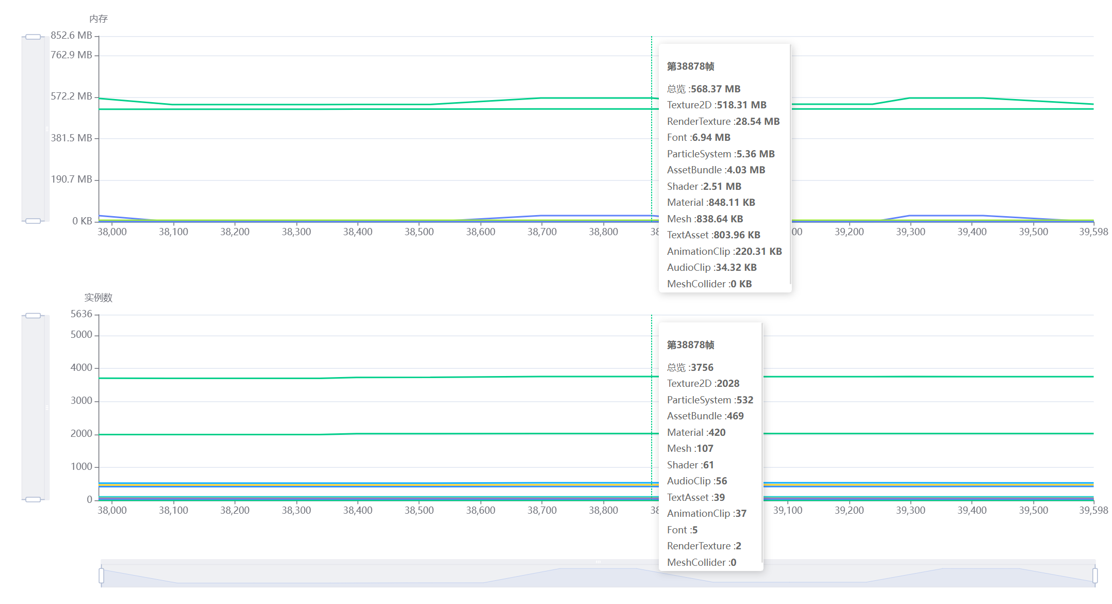
Task: Click bottom handle of memory chart vertical zoom slider
Action: pyautogui.click(x=33, y=221)
